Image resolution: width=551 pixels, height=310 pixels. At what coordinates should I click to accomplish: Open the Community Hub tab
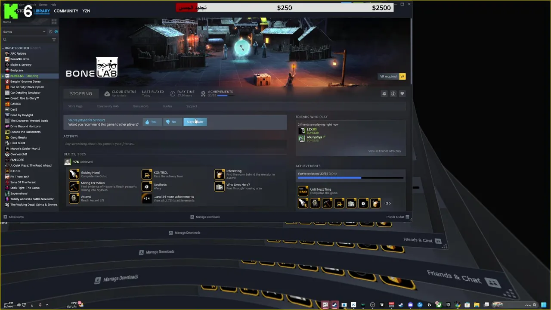108,106
